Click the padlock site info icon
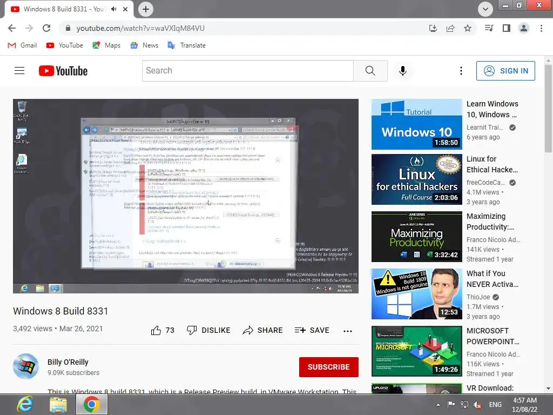Image resolution: width=553 pixels, height=415 pixels. (68, 28)
